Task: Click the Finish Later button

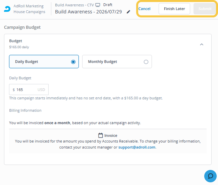Action: pyautogui.click(x=174, y=9)
